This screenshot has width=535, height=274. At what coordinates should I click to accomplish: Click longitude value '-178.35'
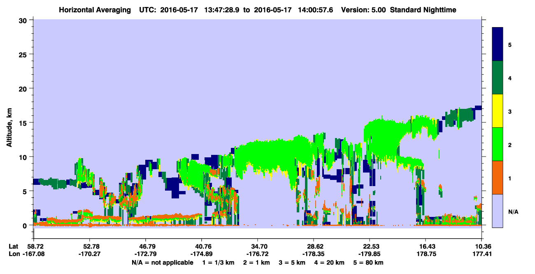coord(314,254)
